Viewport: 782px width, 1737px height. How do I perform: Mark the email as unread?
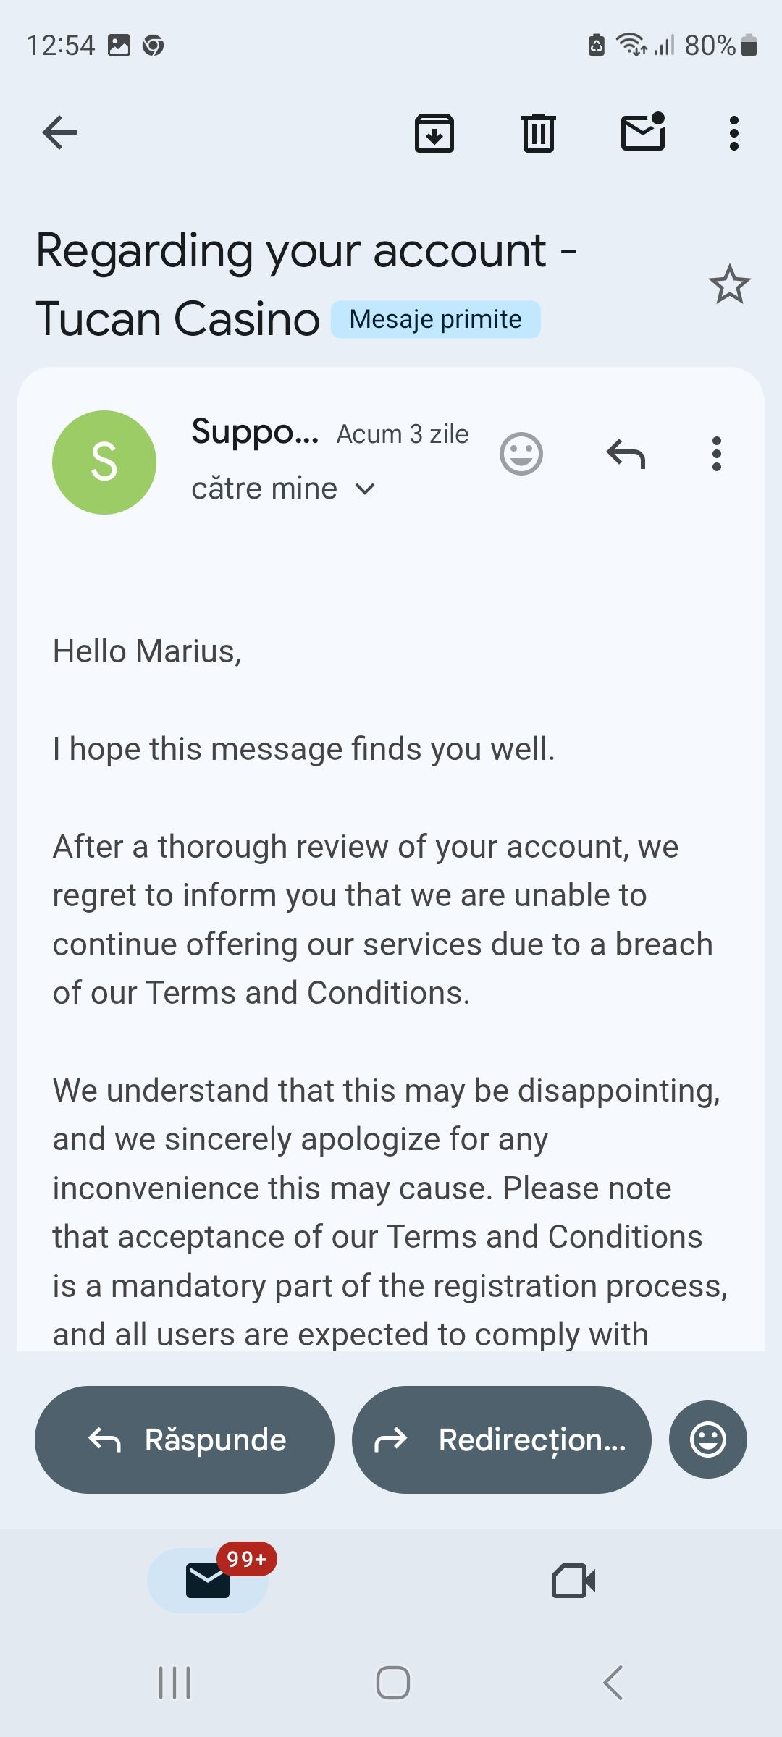pos(643,132)
